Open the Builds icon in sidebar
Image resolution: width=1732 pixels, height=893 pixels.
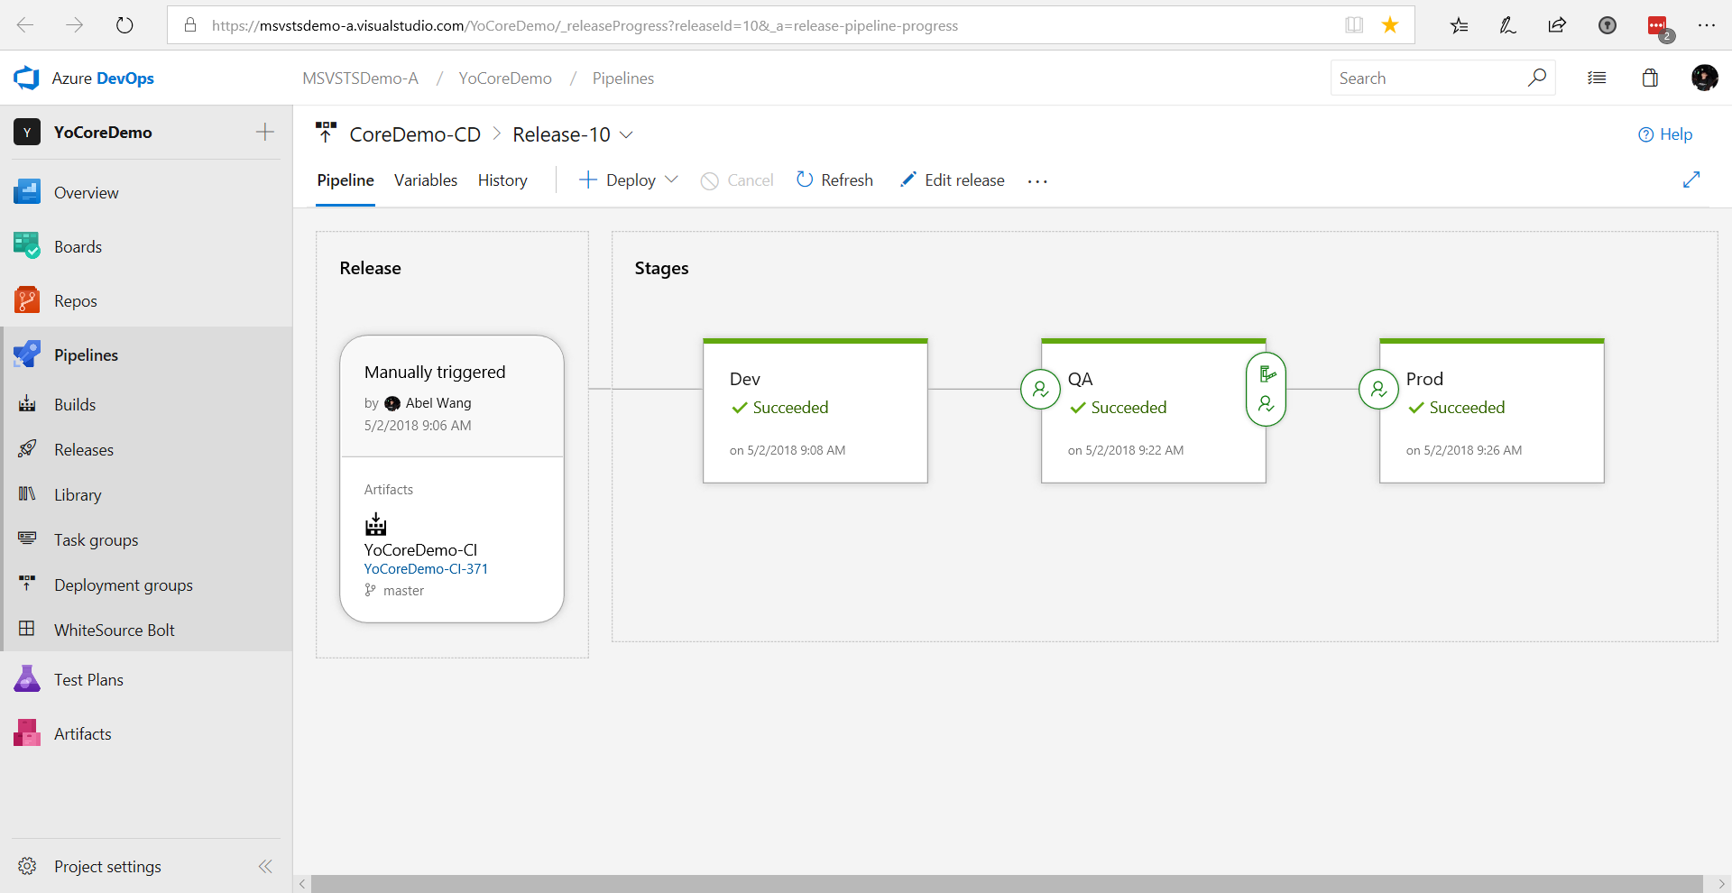[27, 404]
